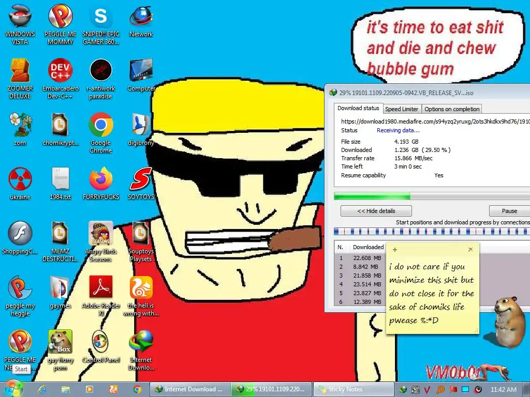Click the 'Receiving data...' status text

tap(398, 130)
